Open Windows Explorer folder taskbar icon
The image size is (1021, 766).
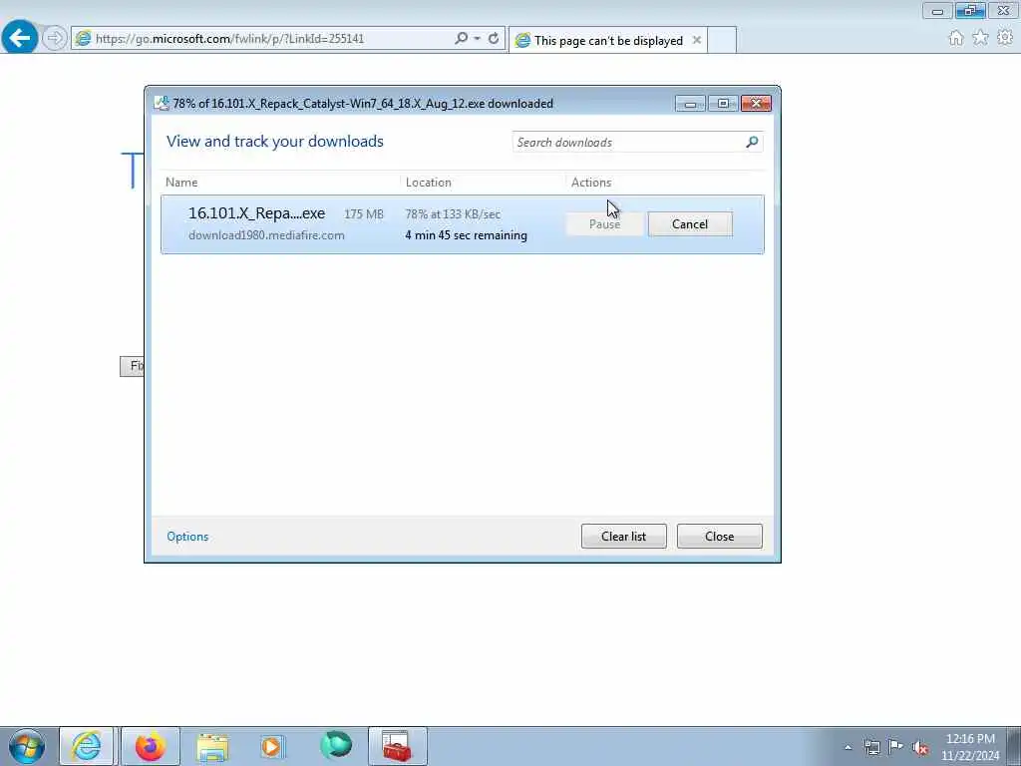(x=212, y=746)
